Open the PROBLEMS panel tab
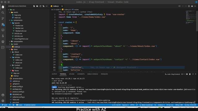Screen dimensions: 198x111 click(104, 74)
